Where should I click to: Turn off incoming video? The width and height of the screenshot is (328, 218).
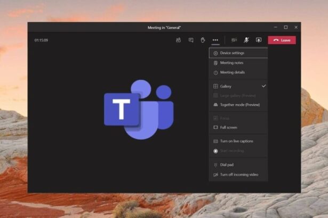(238, 174)
